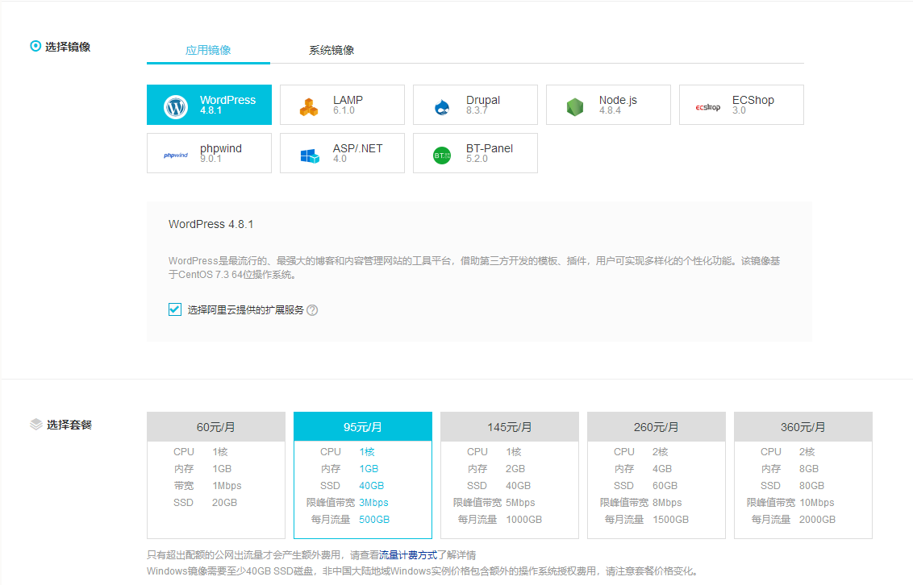
Task: Open the 流量计费方式 link
Action: (407, 555)
